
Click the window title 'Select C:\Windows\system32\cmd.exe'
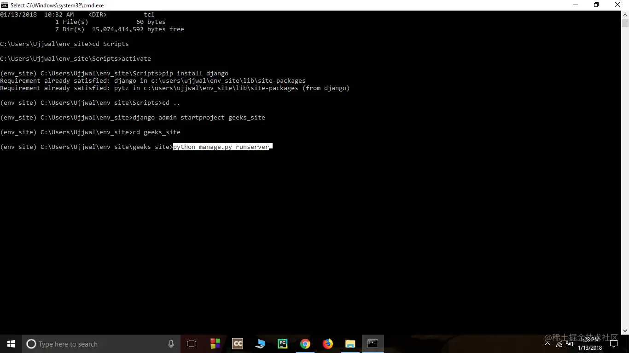pos(57,5)
